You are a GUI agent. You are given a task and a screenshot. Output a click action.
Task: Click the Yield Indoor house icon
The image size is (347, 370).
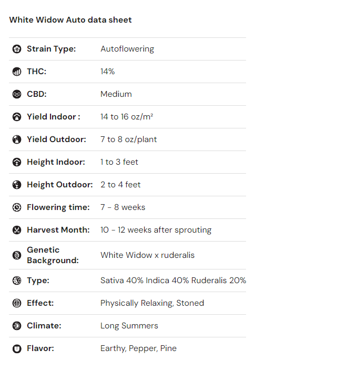point(17,117)
